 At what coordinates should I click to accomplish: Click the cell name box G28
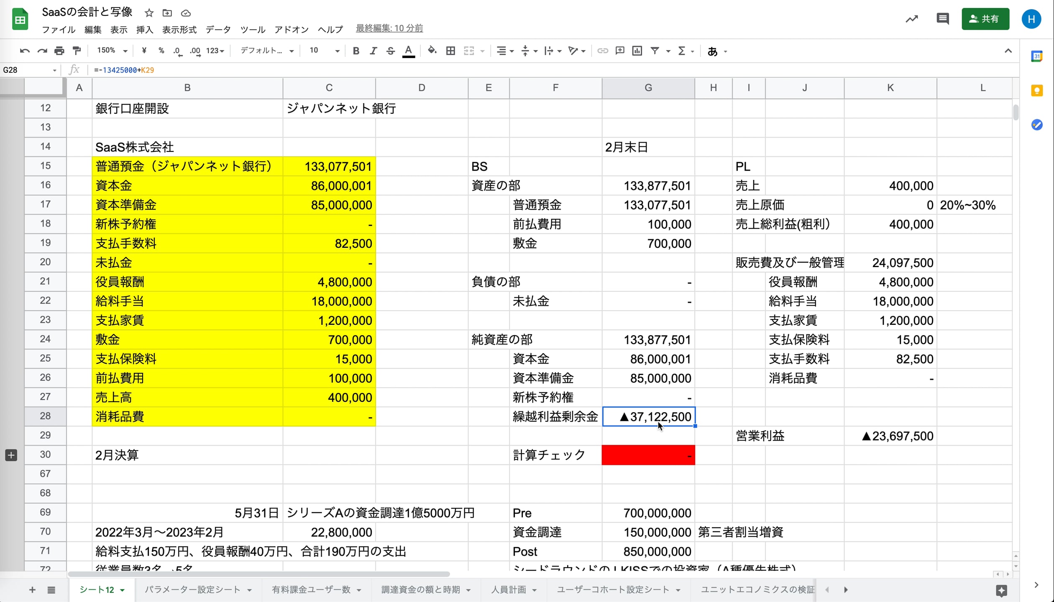point(25,70)
